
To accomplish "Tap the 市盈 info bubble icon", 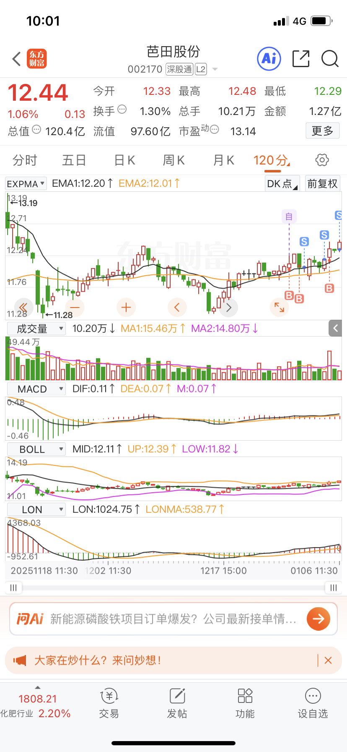I will 214,130.
